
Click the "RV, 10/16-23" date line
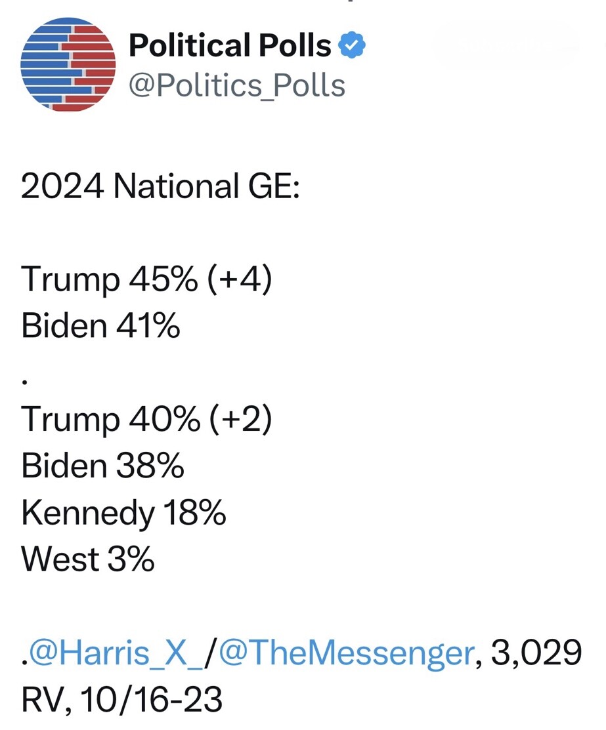[121, 699]
